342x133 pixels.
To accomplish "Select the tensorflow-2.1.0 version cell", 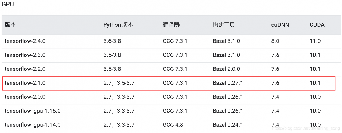I will [25, 83].
